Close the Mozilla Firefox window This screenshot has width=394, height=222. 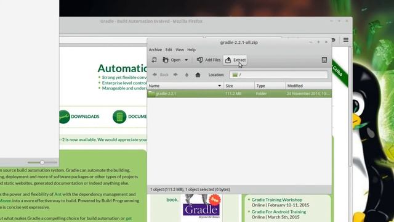click(347, 21)
